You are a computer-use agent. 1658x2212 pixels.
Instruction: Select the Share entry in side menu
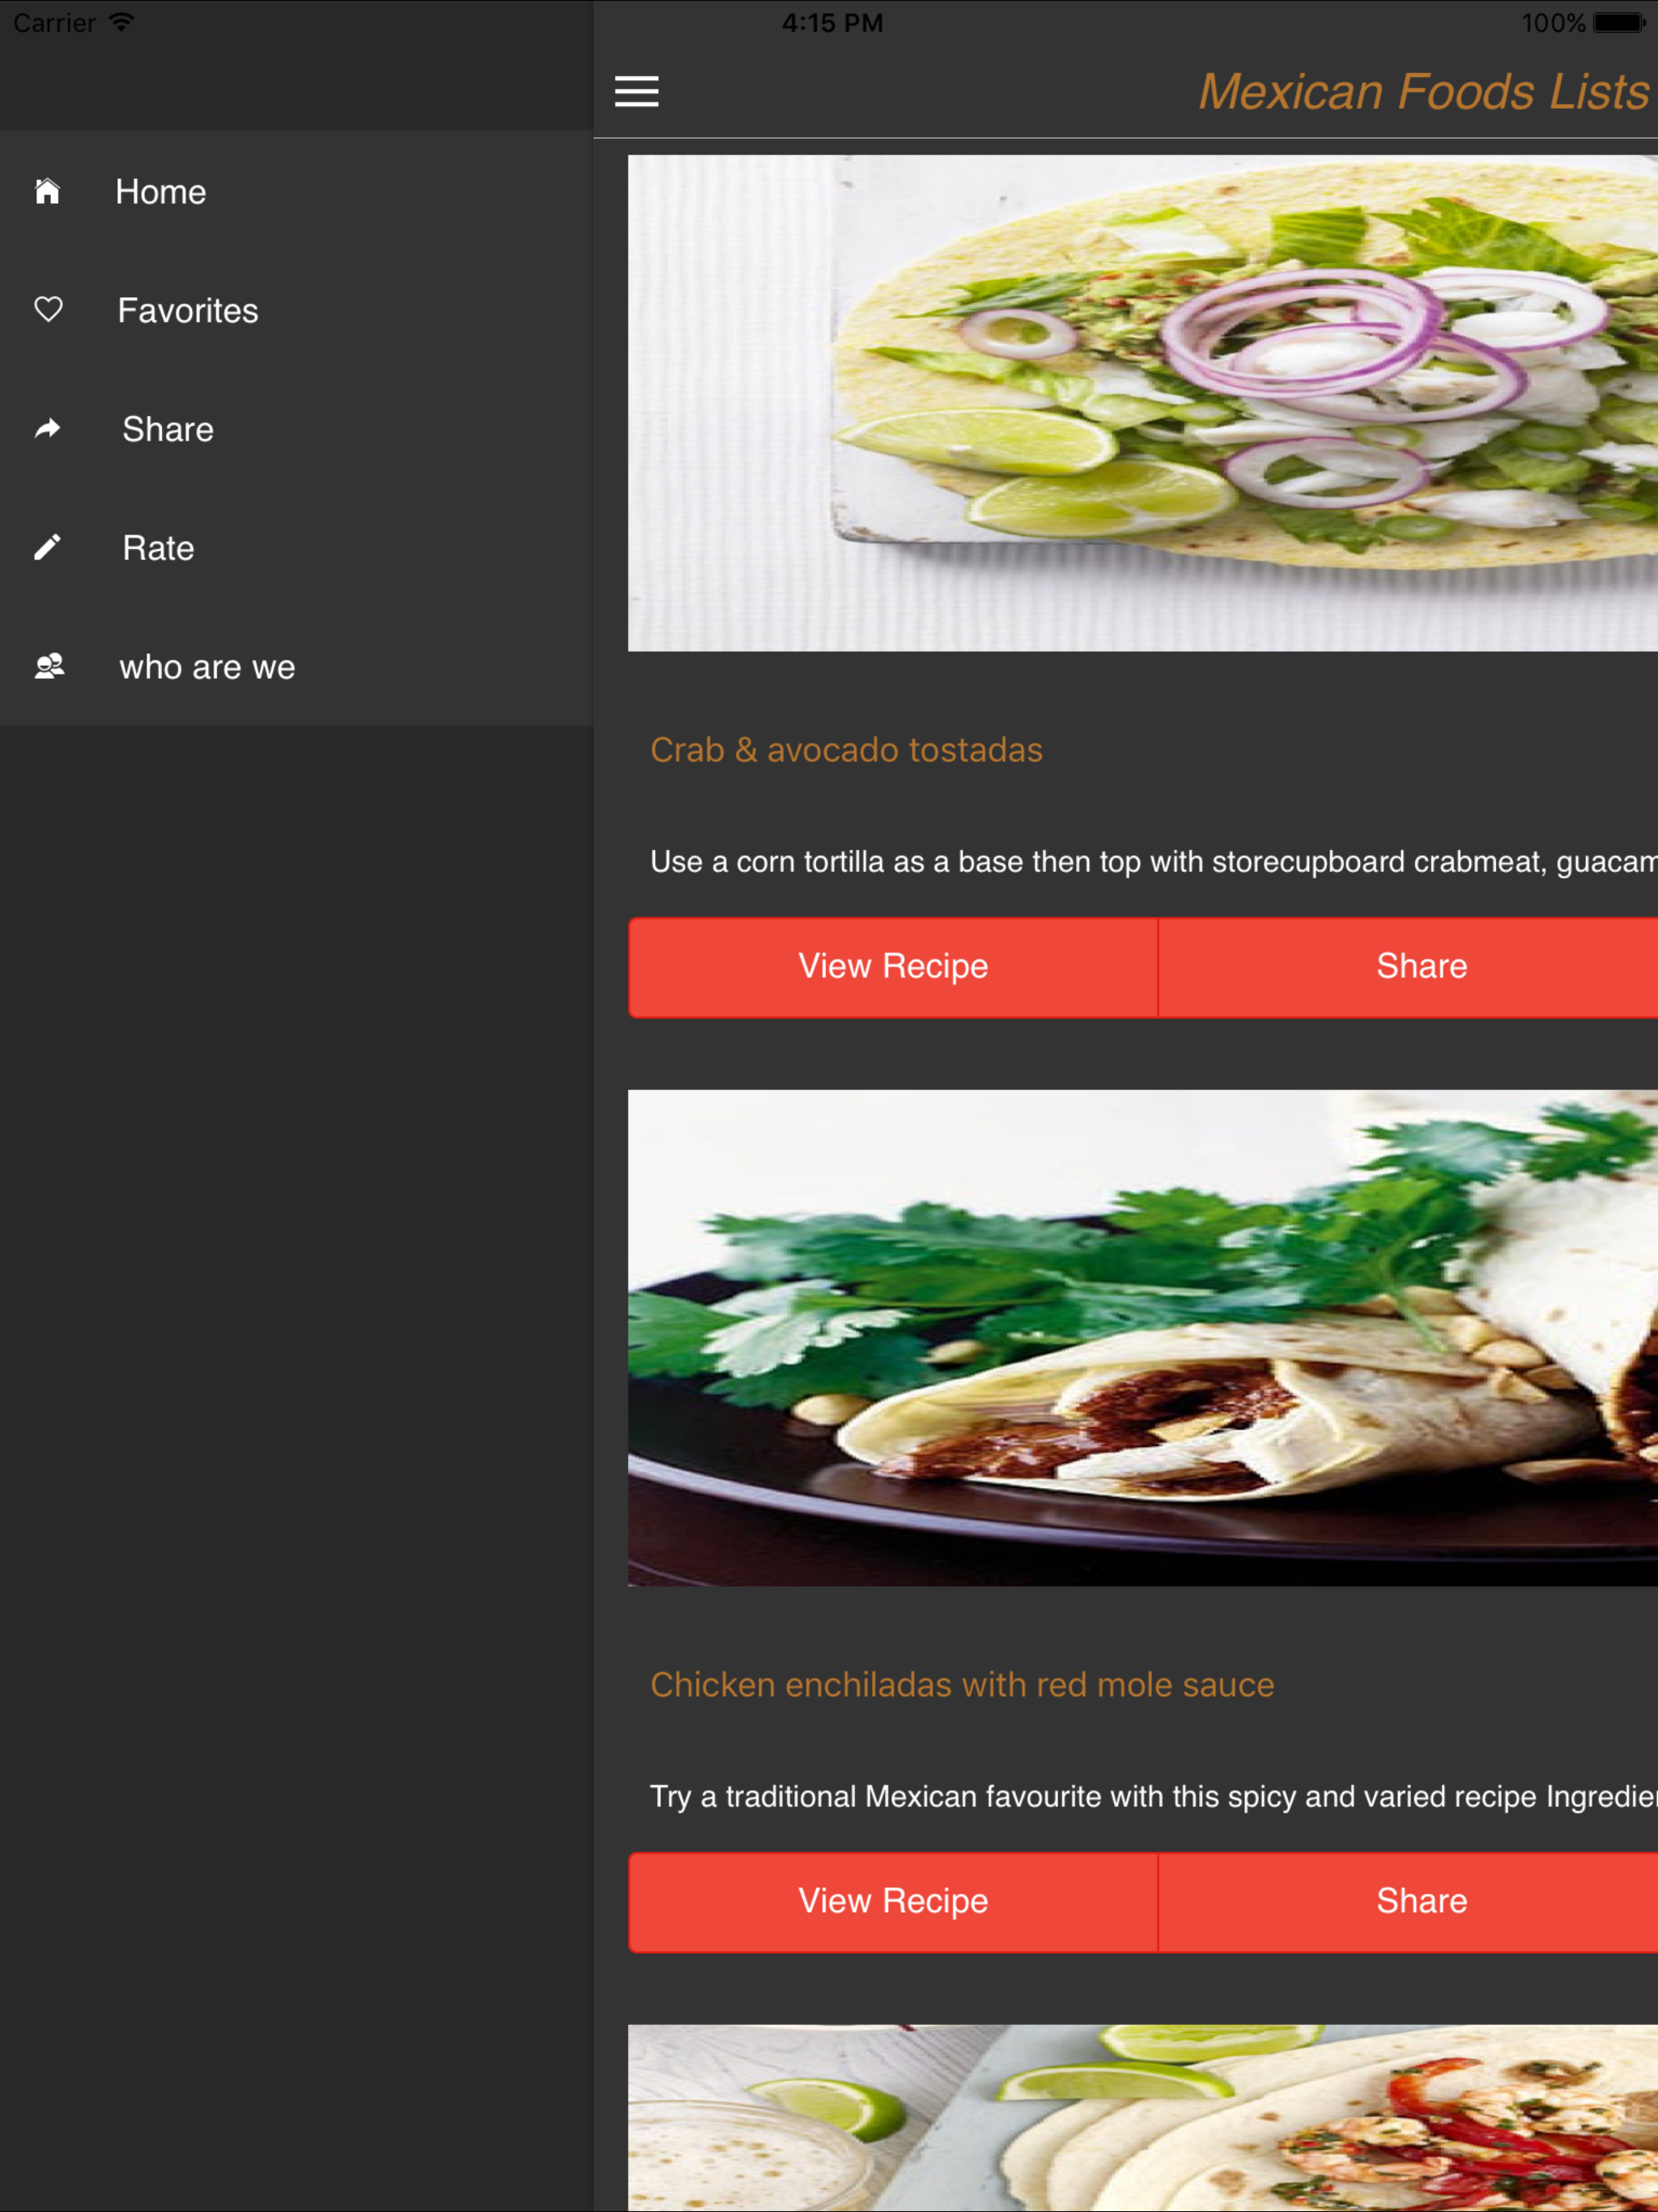coord(296,429)
